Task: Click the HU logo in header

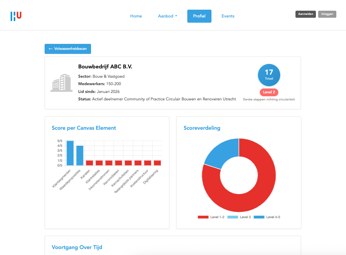Action: coord(16,16)
